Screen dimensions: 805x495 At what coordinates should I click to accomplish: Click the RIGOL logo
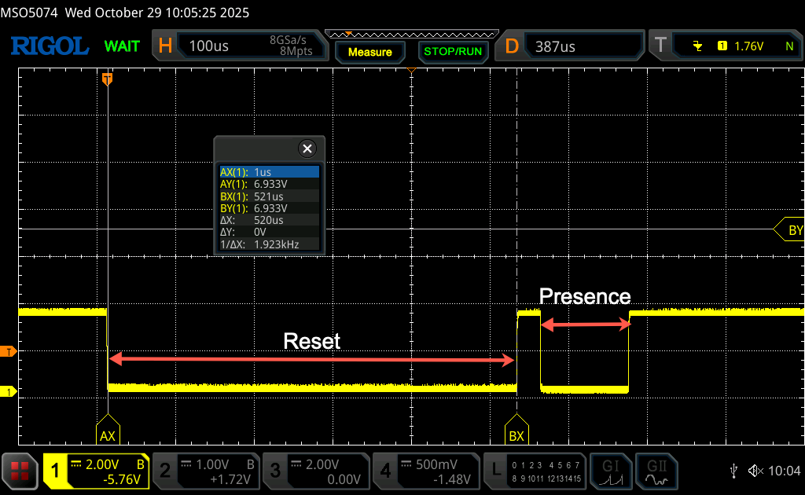50,46
